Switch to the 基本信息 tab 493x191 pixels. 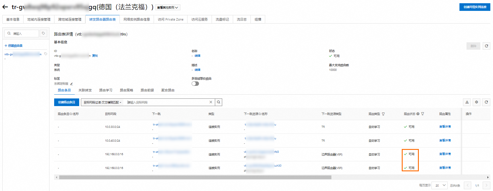[x=13, y=19]
